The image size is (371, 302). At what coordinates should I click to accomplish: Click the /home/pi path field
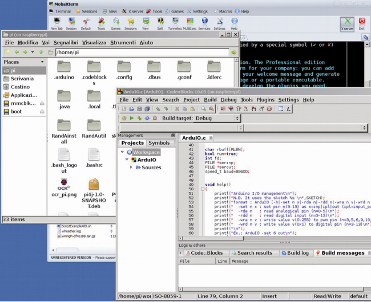[142, 52]
